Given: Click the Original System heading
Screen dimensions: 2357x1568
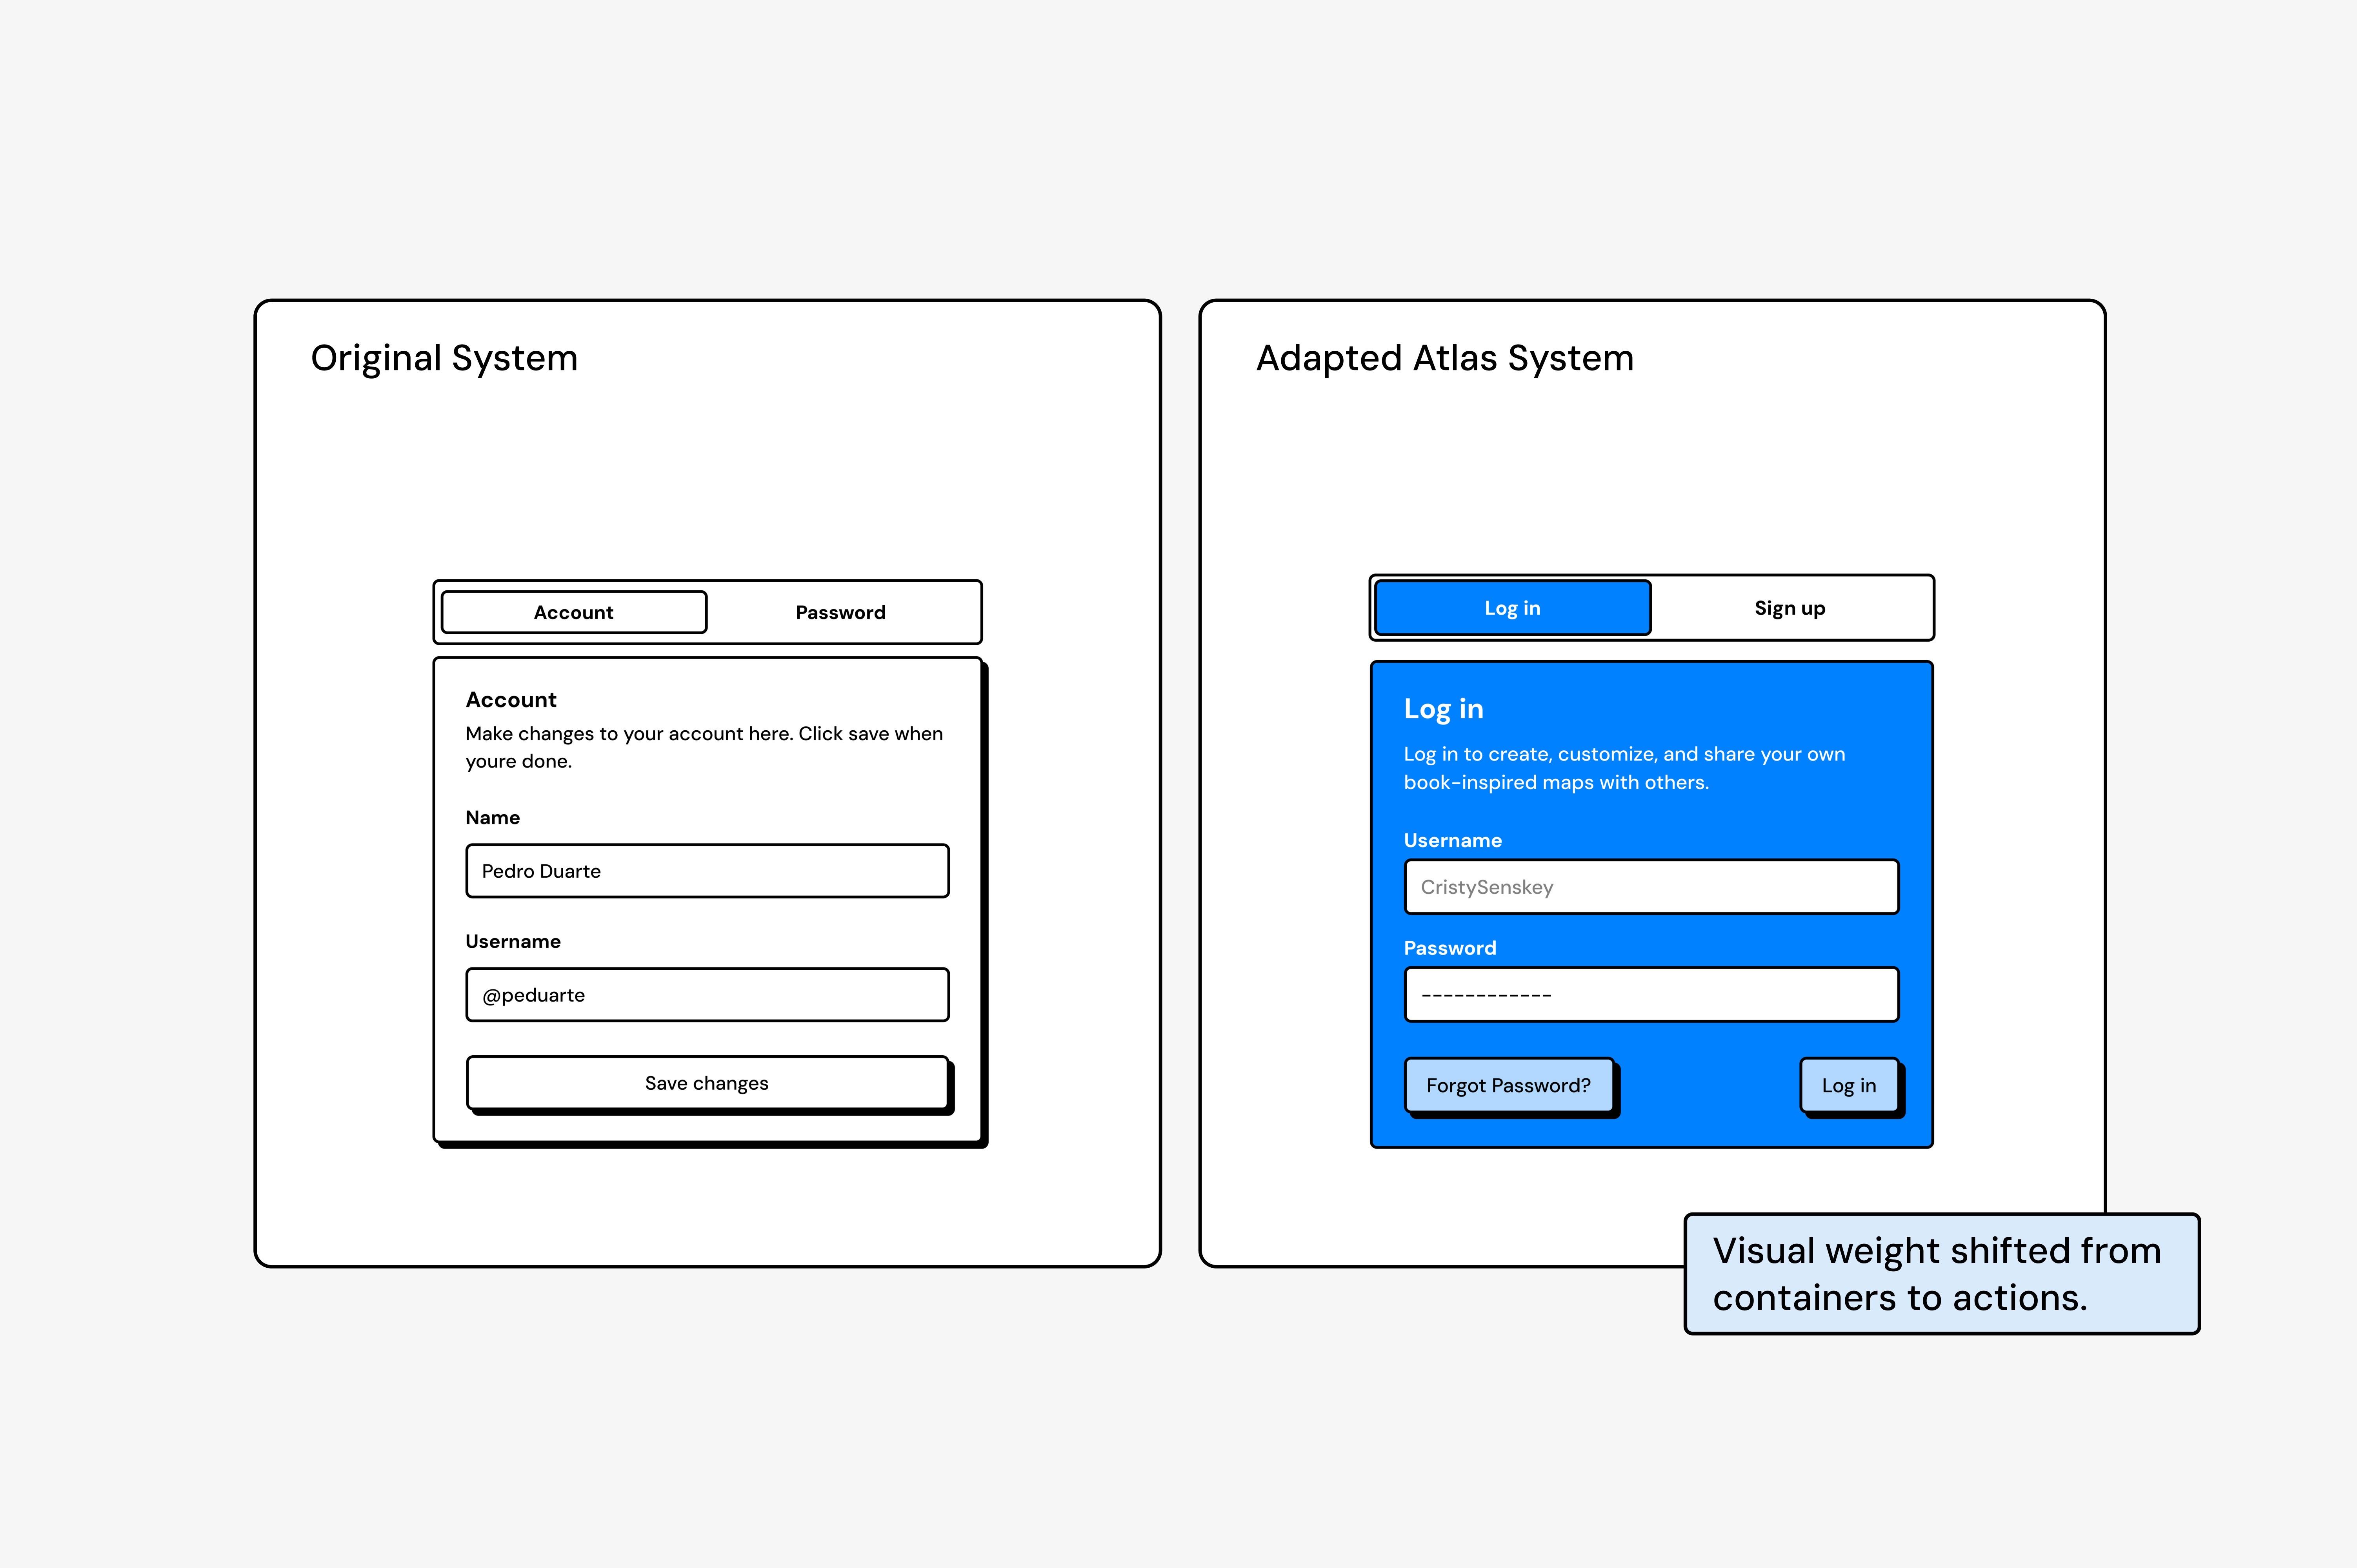Looking at the screenshot, I should [x=444, y=358].
